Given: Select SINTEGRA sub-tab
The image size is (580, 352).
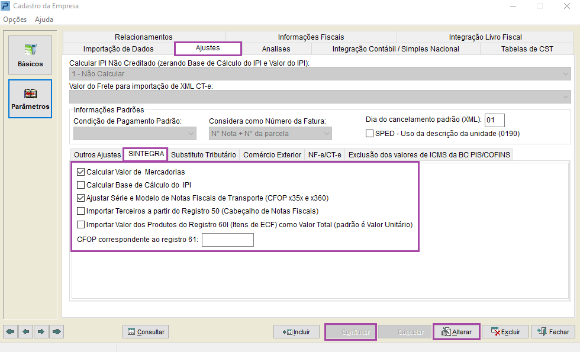Looking at the screenshot, I should tap(146, 154).
